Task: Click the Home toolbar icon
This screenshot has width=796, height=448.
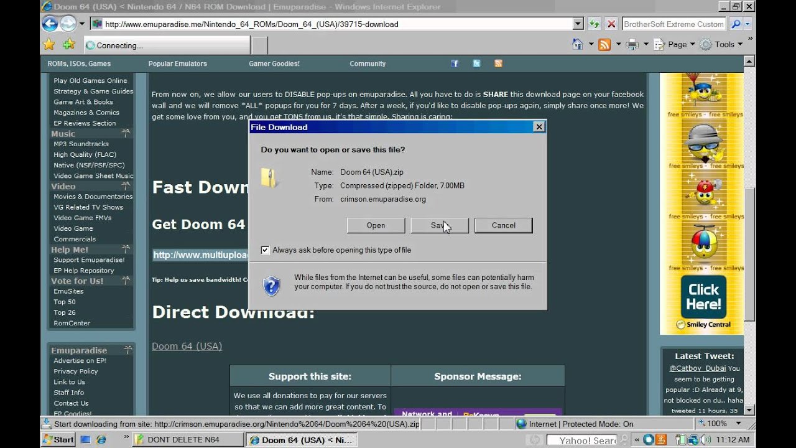Action: [x=578, y=44]
